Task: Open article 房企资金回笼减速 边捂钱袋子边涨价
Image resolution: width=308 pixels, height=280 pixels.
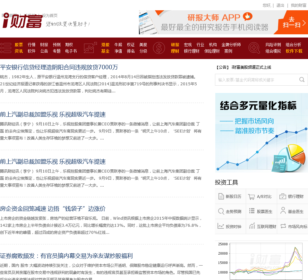Action: pos(53,208)
